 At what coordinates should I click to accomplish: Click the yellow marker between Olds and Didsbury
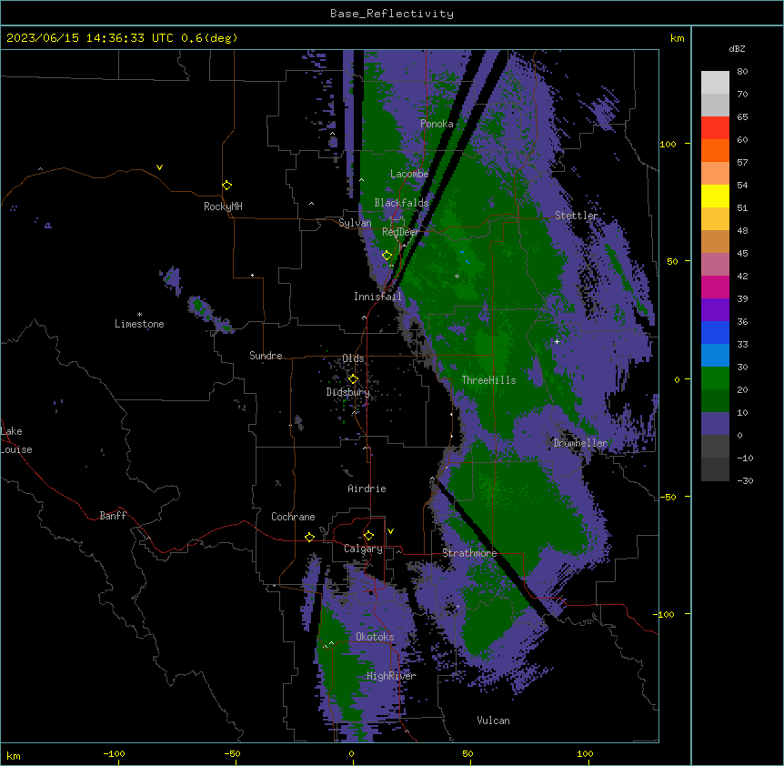tap(353, 379)
